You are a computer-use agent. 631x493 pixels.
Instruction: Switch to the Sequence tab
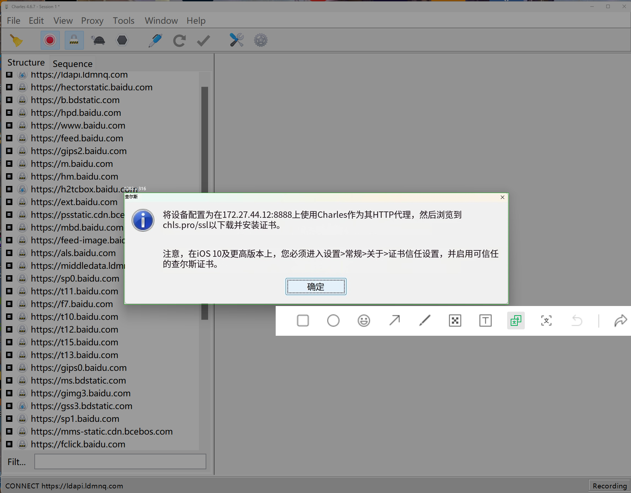coord(73,64)
